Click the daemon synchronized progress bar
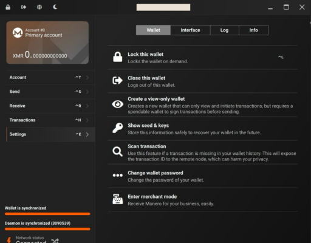Viewport: 311px width, 243px height. point(47,229)
